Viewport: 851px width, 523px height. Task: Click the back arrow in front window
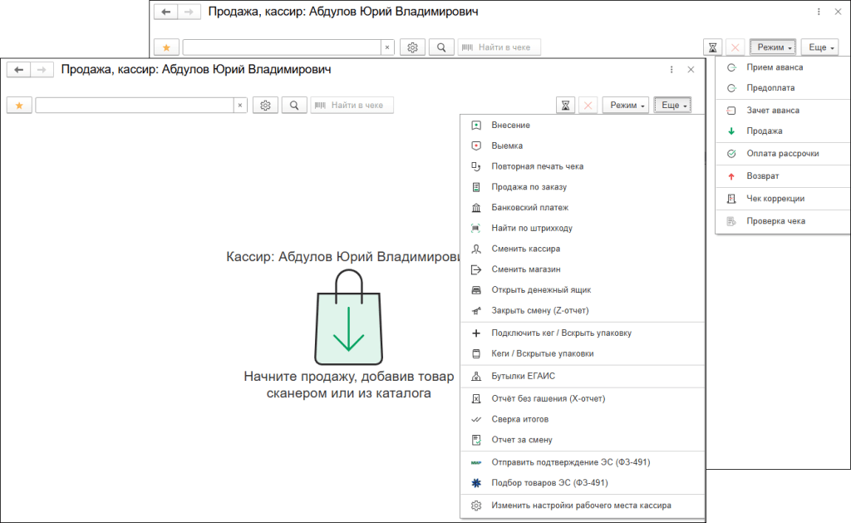click(x=19, y=70)
